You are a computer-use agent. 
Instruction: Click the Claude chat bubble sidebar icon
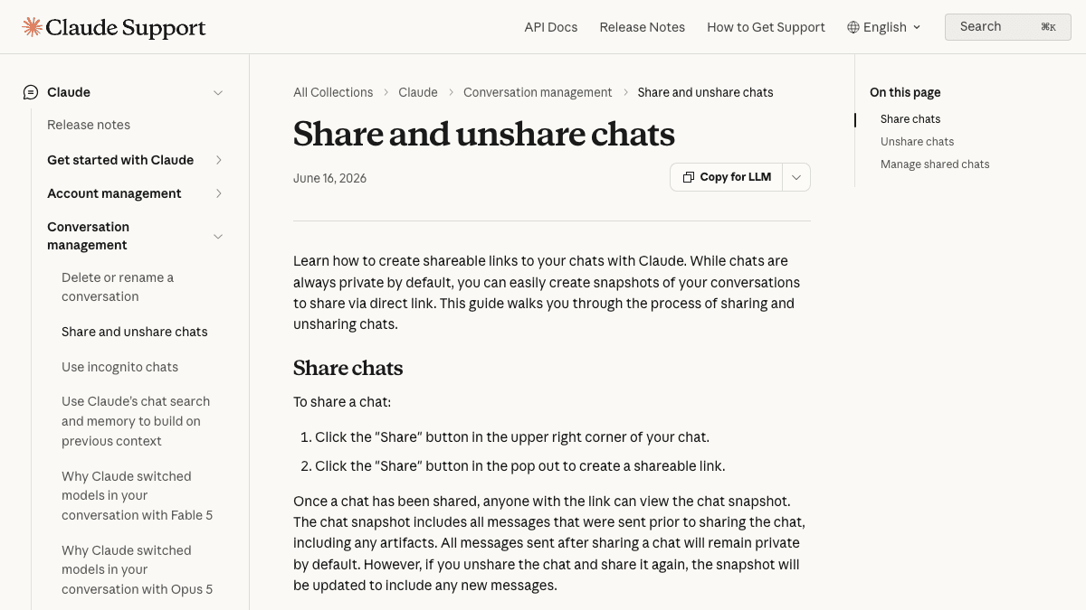tap(31, 92)
